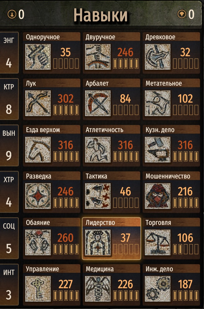204x309 pixels.
Task: Select the Кузн. дело anvil icon
Action: (x=158, y=150)
